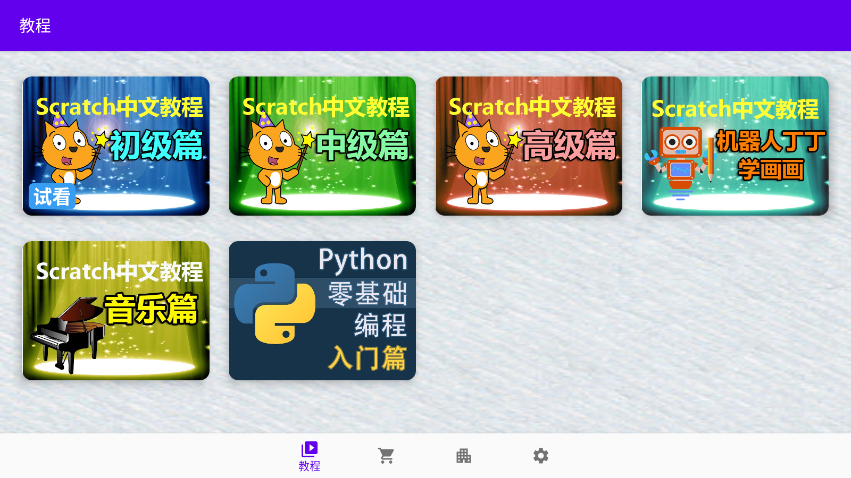
Task: Open the 教程 video library tab icon
Action: 310,449
